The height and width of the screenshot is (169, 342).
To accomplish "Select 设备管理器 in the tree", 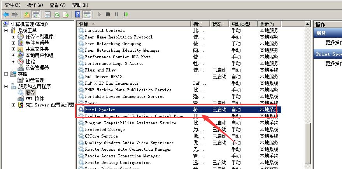I will (x=37, y=68).
